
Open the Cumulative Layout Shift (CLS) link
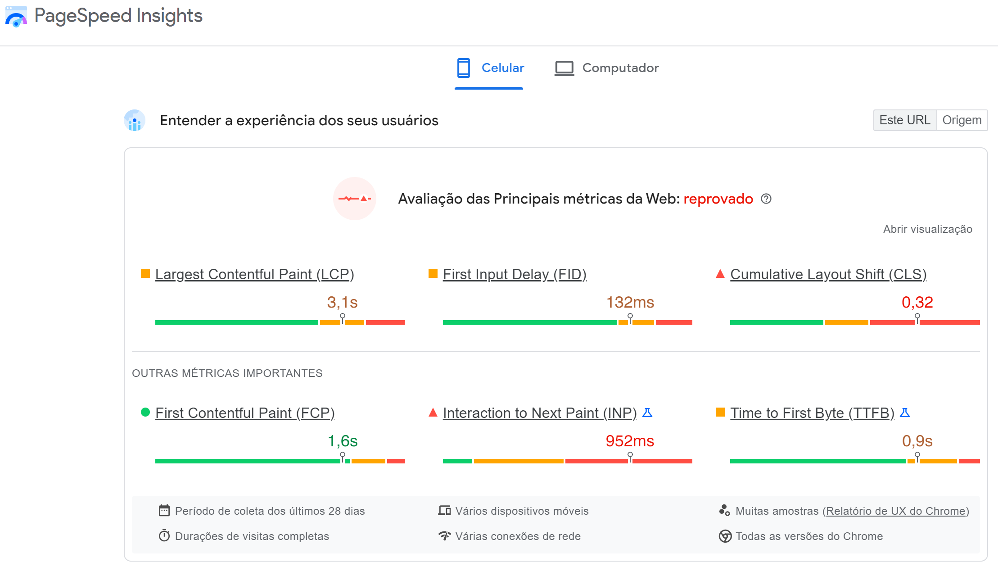(828, 274)
